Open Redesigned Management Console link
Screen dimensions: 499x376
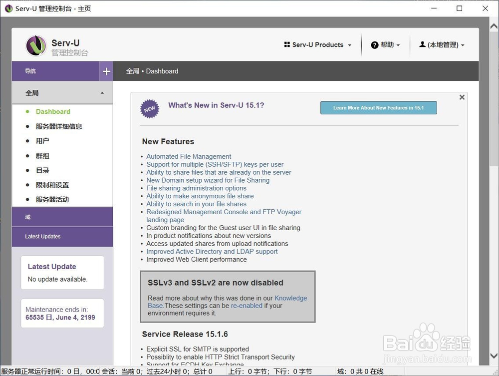pyautogui.click(x=224, y=212)
